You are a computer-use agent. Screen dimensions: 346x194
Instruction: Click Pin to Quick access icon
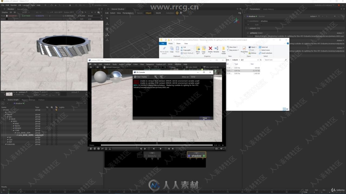pyautogui.click(x=164, y=50)
